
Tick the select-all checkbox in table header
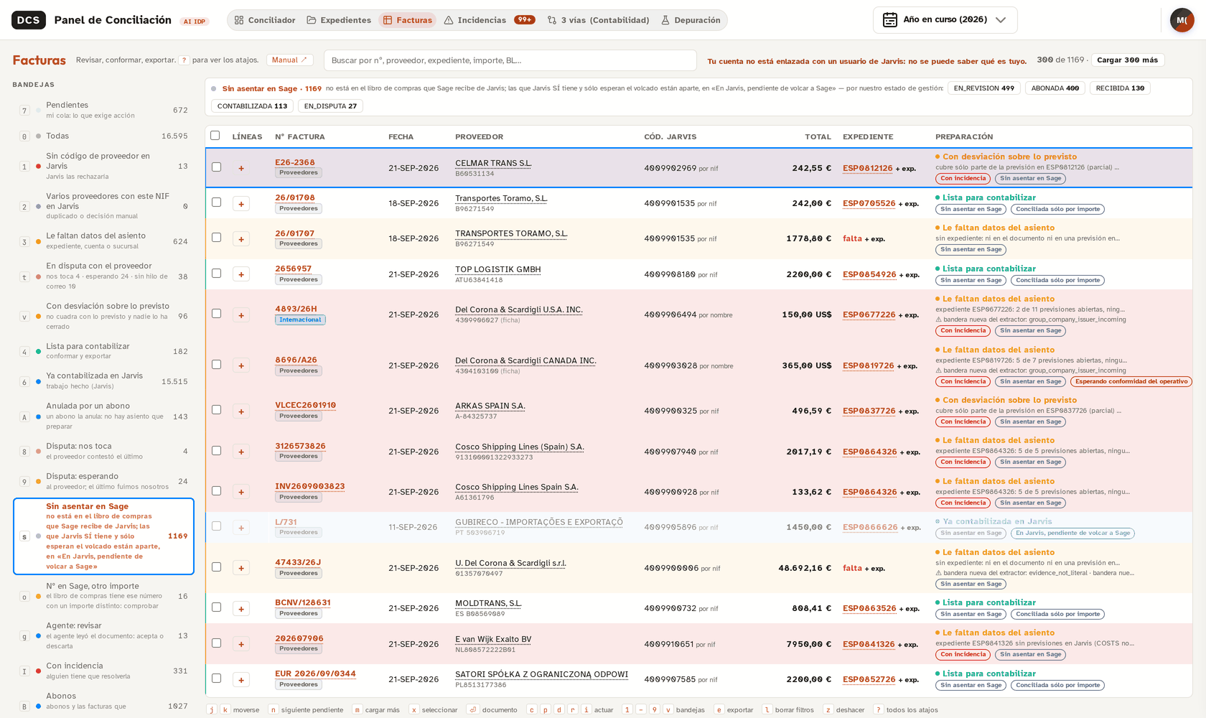215,135
